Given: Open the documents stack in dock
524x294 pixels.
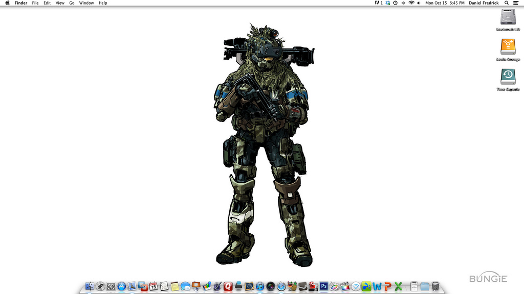Looking at the screenshot, I should click(414, 286).
